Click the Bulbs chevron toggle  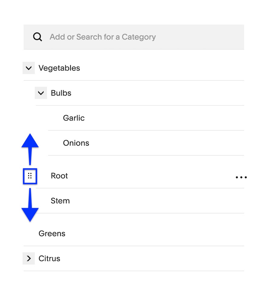click(41, 93)
